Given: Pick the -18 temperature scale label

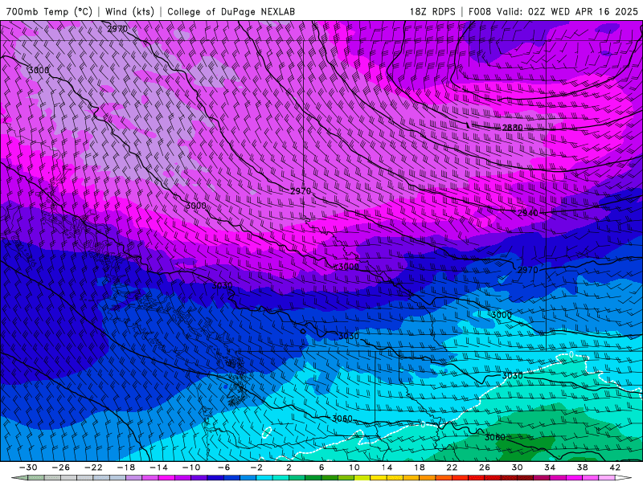Looking at the screenshot, I should (126, 468).
